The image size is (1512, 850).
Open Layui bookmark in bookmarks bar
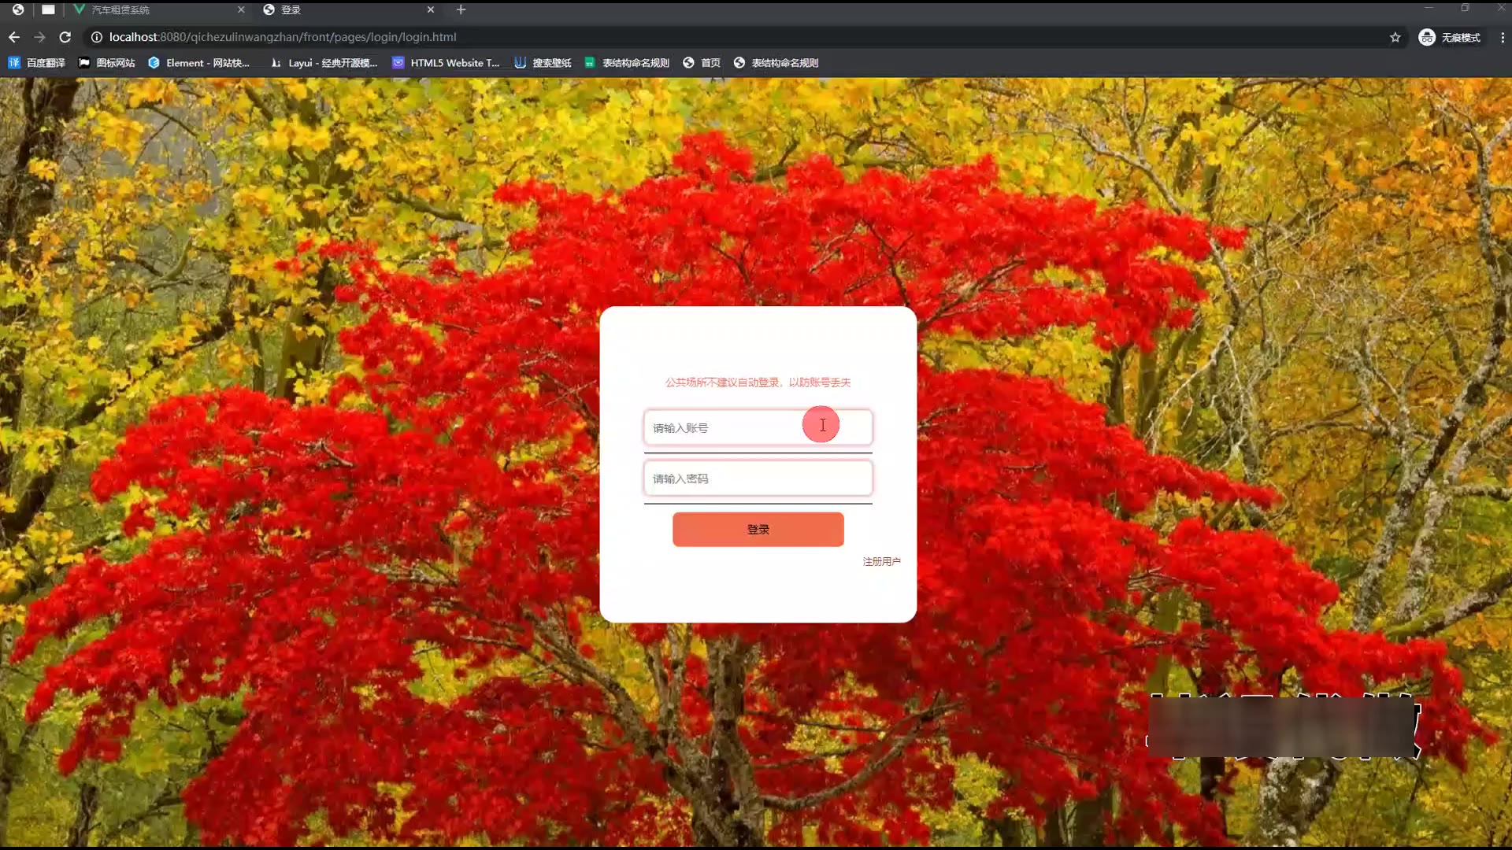pyautogui.click(x=324, y=63)
